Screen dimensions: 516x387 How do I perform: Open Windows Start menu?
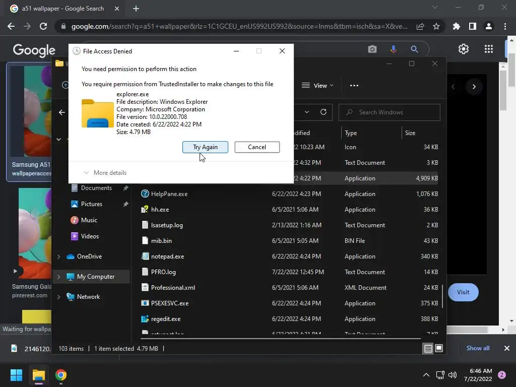click(16, 375)
